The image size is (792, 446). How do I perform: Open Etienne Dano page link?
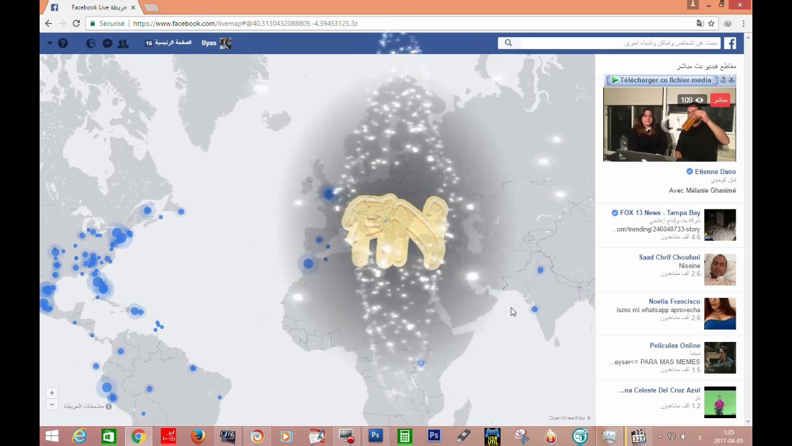click(715, 172)
